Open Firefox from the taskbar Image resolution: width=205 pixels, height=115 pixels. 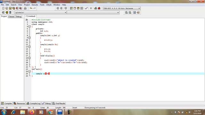(32, 112)
